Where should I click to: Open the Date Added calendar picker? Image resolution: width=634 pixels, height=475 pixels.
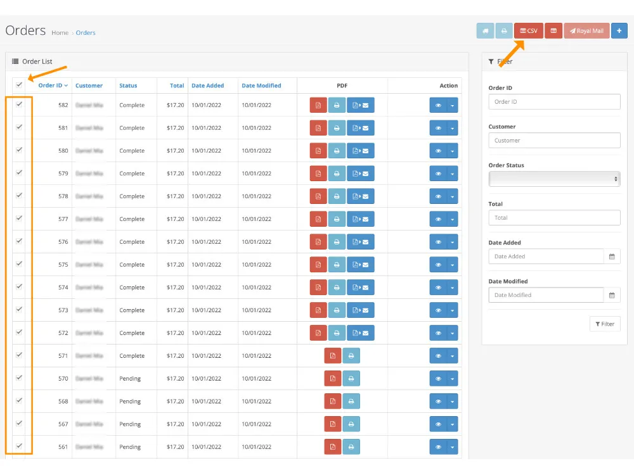coord(611,256)
